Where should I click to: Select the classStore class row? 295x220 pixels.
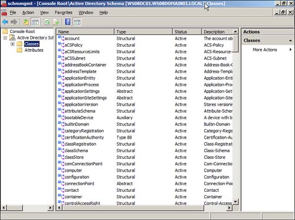click(145, 157)
